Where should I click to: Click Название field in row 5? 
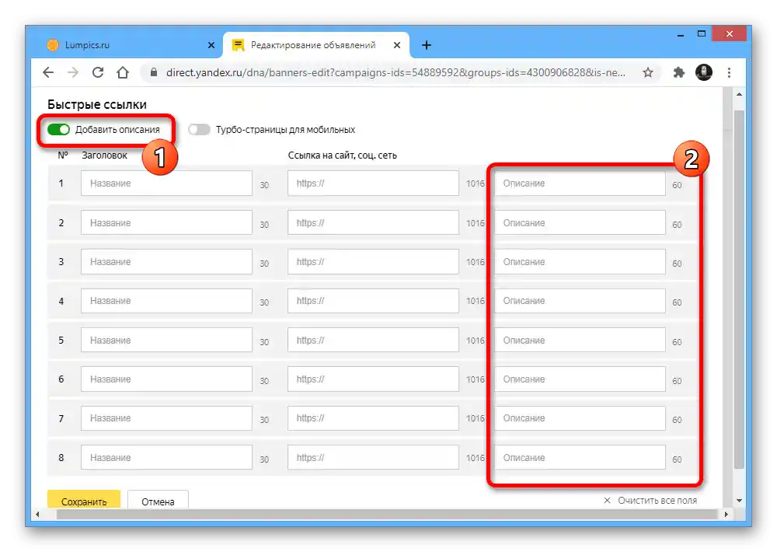[x=166, y=341]
